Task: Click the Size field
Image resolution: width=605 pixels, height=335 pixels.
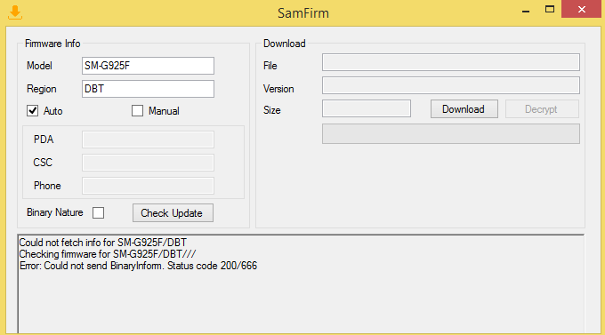Action: (367, 108)
